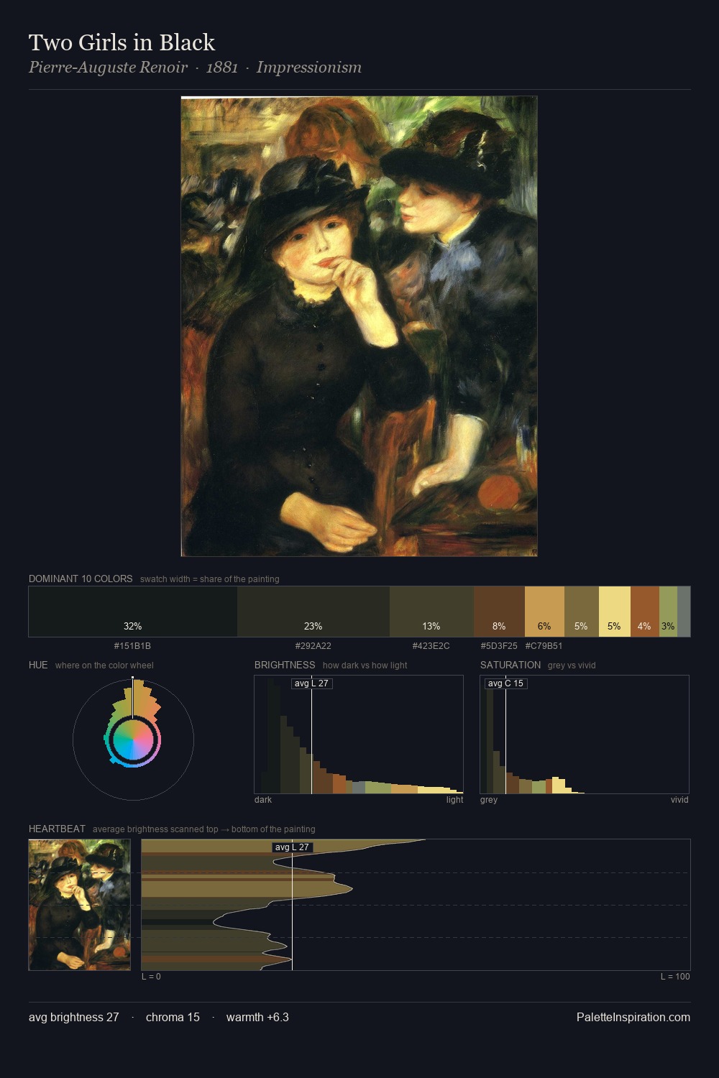Click the avg L 27 label in Heartbeat chart

tap(292, 847)
